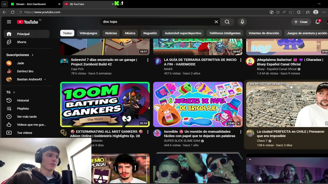Screen dimensions: 328x184
Task: Close the Kick Dashboard browser tab
Action: point(59,4)
